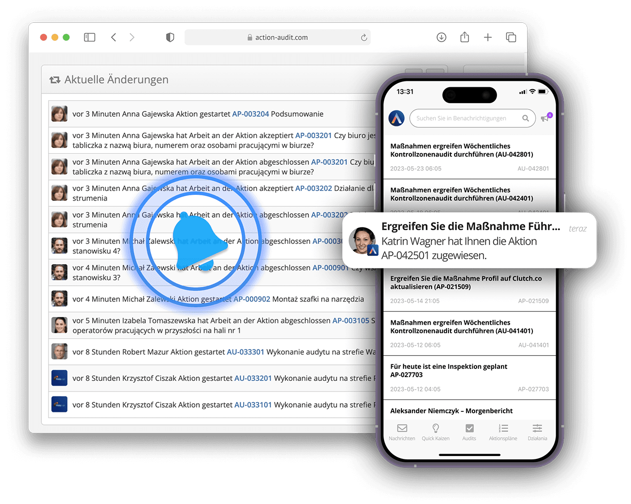This screenshot has height=504, width=631.
Task: Tap the search magnifier icon on phone
Action: (525, 118)
